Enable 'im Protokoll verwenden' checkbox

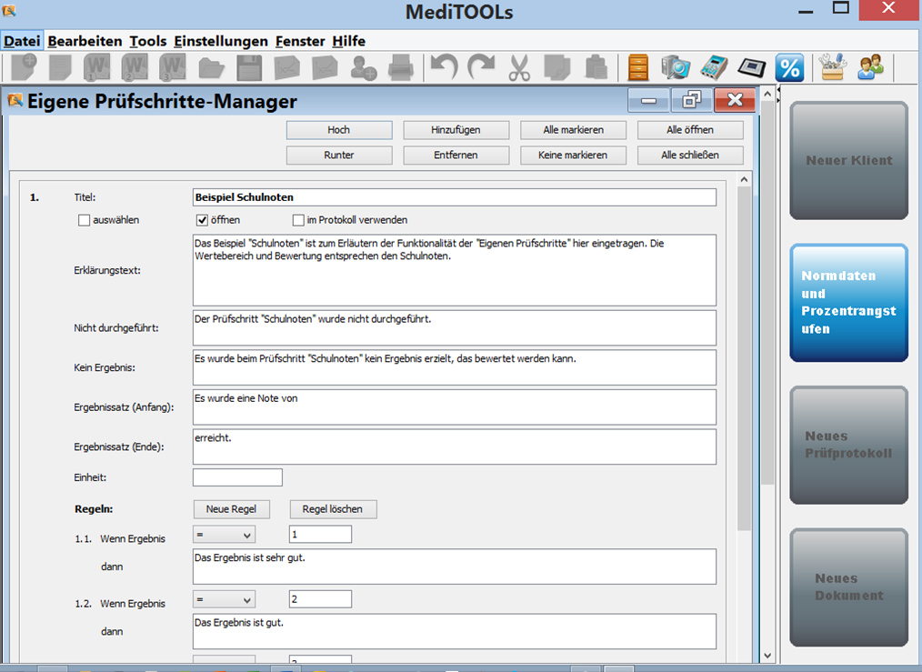[x=298, y=220]
